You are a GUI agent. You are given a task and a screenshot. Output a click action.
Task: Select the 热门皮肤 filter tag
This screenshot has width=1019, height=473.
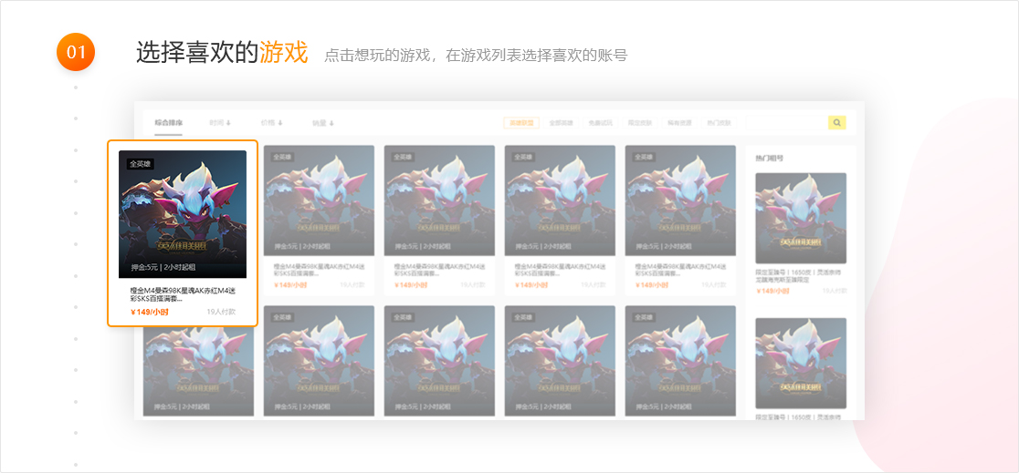(720, 123)
